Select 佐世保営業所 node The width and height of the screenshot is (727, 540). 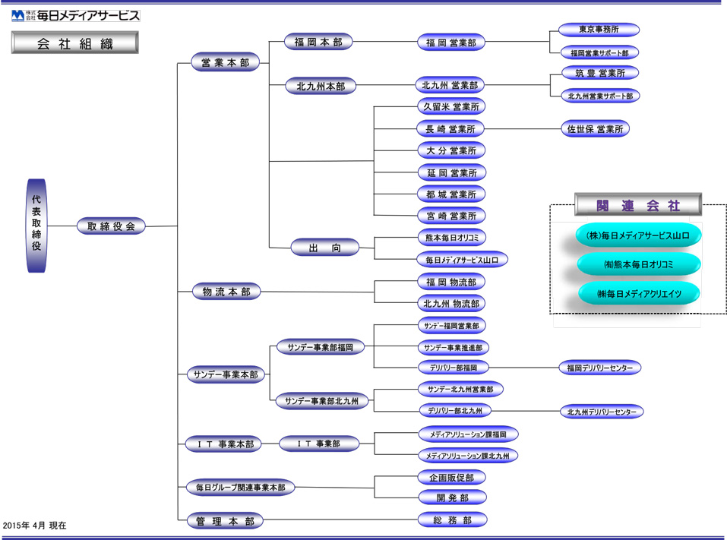(x=596, y=129)
